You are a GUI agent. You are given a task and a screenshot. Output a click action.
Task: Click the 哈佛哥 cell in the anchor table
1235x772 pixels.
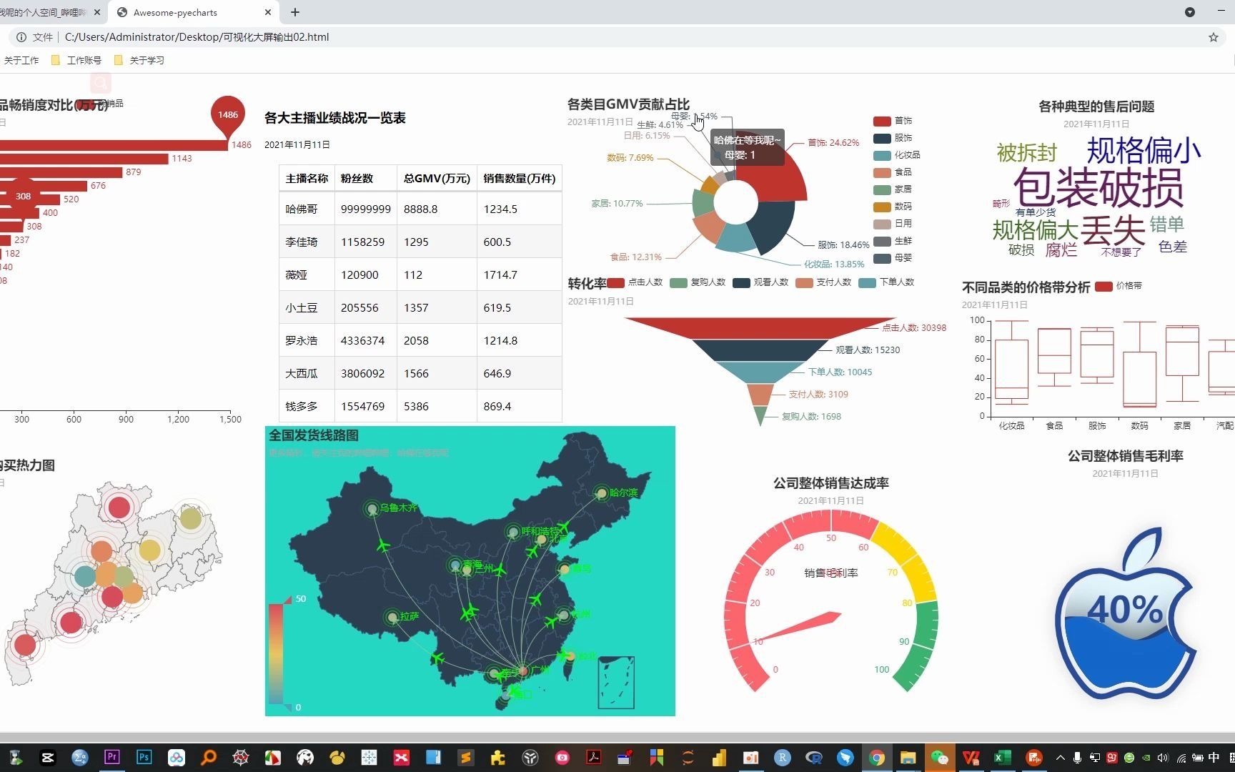coord(307,209)
